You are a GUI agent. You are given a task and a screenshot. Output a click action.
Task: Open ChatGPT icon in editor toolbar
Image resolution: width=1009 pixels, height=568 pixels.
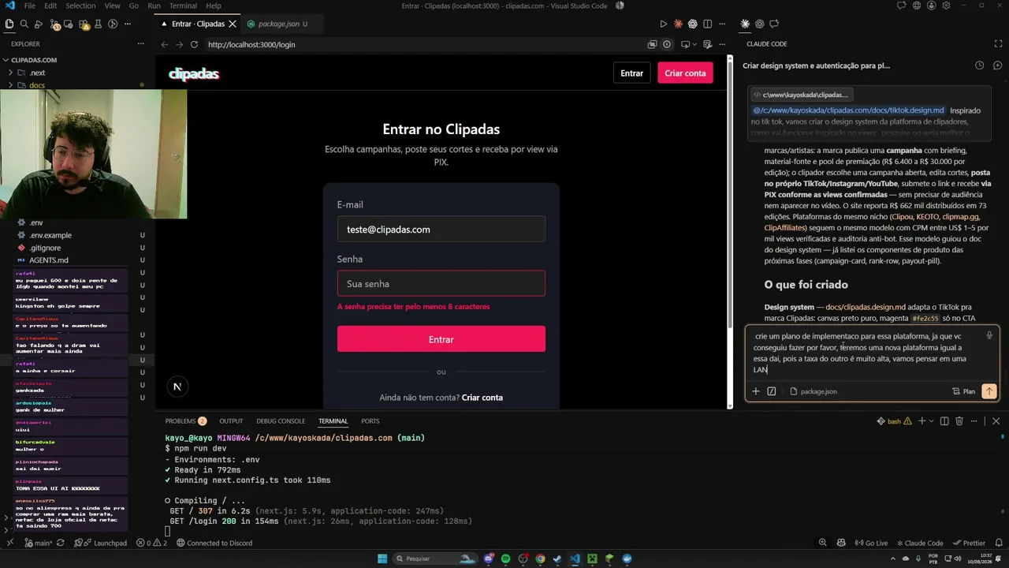pos(693,24)
